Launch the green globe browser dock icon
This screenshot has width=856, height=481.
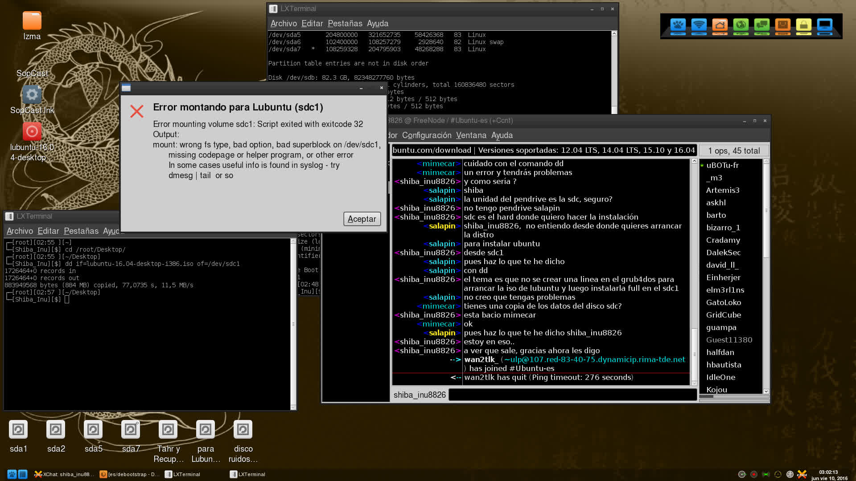click(x=741, y=26)
